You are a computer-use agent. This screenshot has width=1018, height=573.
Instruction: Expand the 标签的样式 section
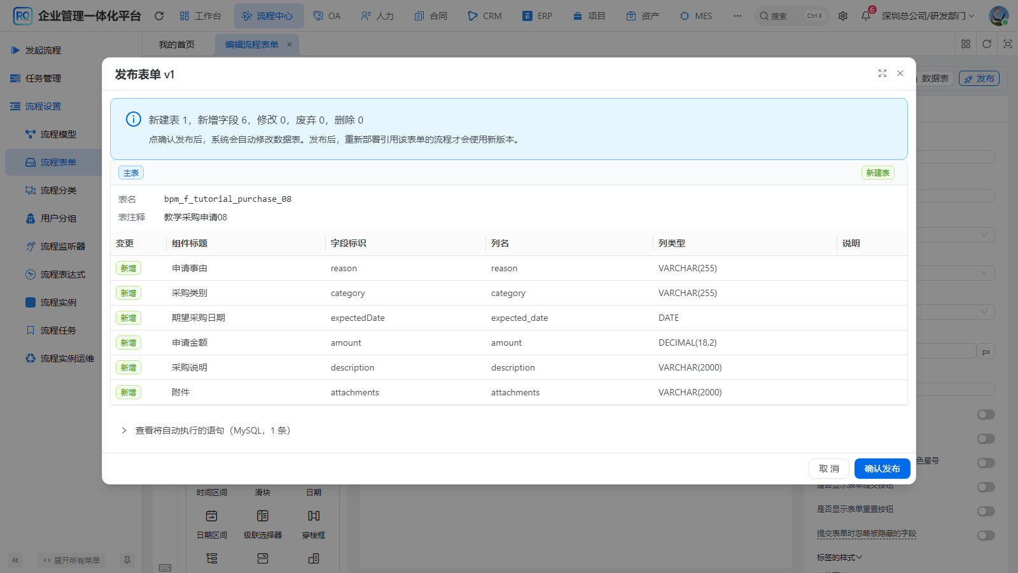coord(840,558)
